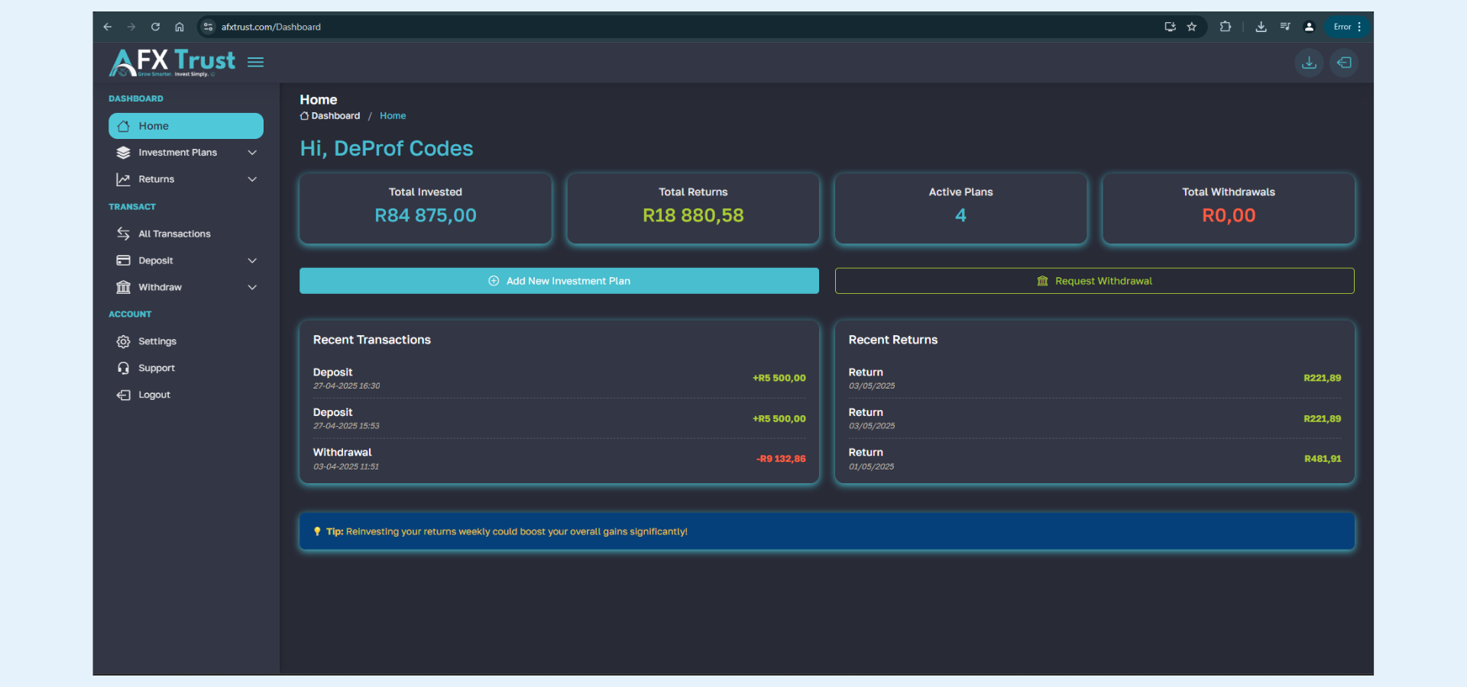
Task: Select the All Transactions swap icon
Action: click(124, 234)
